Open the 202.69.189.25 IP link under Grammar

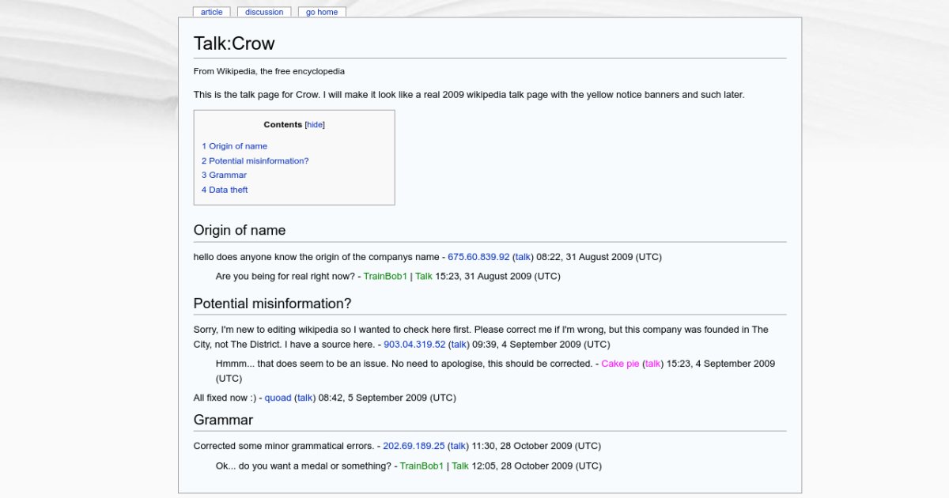[415, 446]
